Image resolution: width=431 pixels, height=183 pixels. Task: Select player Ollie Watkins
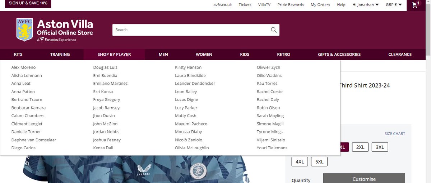point(269,75)
